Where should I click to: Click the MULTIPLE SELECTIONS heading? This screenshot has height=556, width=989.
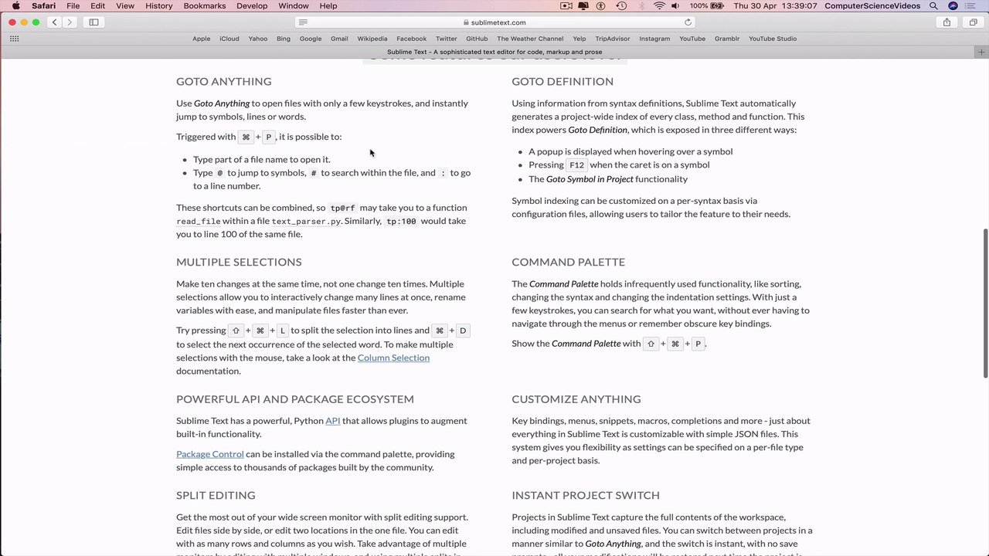pyautogui.click(x=239, y=262)
